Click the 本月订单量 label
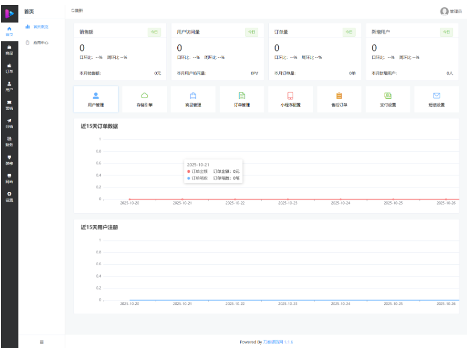 (285, 73)
